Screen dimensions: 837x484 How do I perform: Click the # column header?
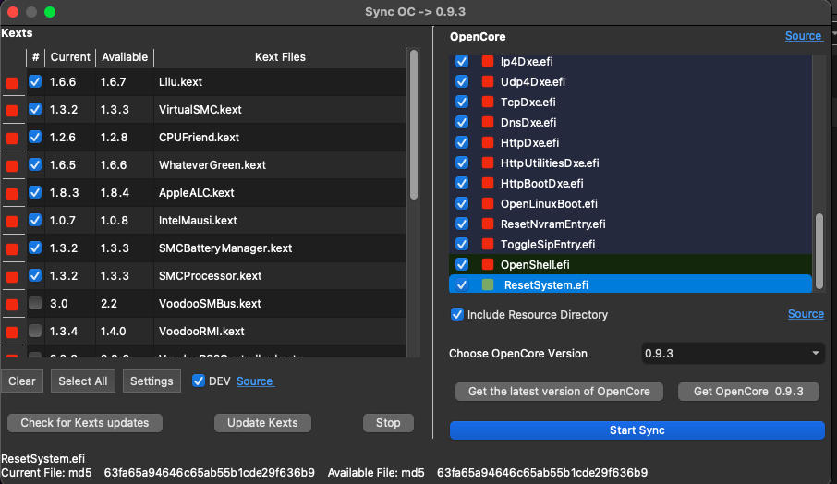(x=35, y=57)
